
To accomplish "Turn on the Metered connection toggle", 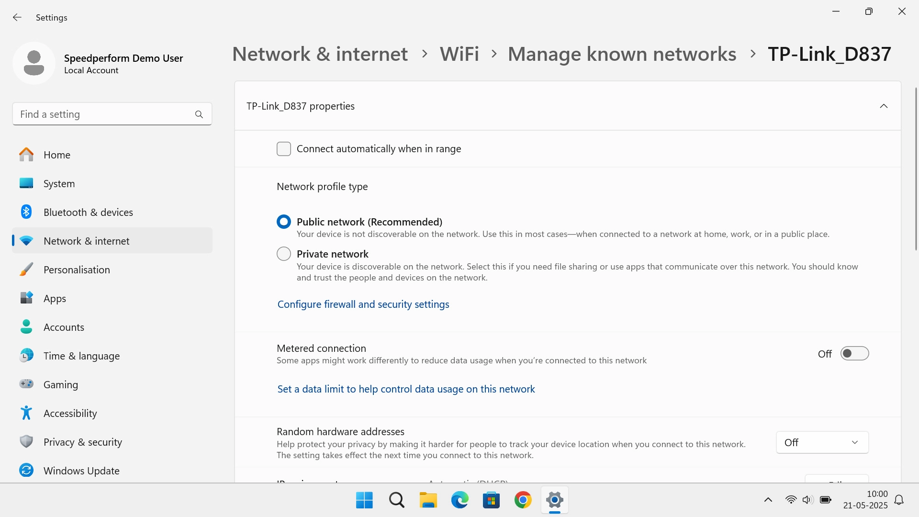I will coord(854,354).
